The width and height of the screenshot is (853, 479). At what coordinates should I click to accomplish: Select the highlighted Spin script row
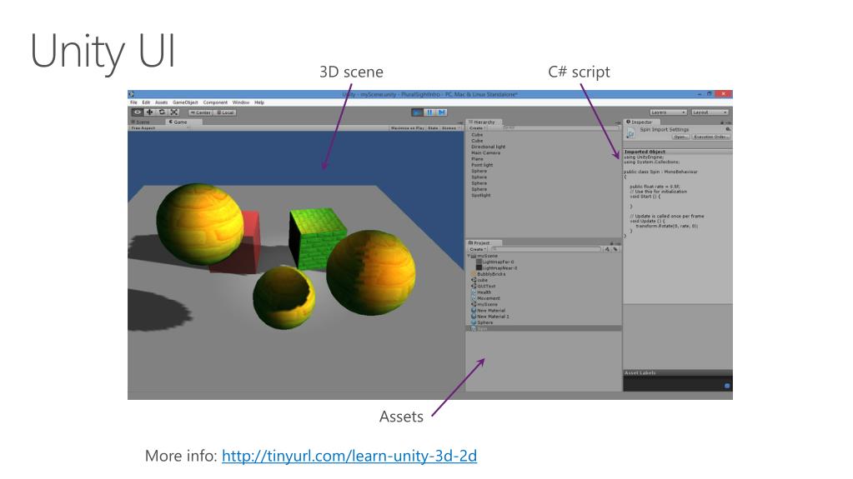coord(544,328)
